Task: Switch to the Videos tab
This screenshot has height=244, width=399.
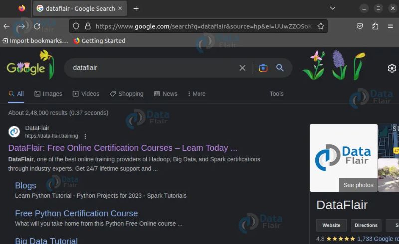Action: point(86,94)
